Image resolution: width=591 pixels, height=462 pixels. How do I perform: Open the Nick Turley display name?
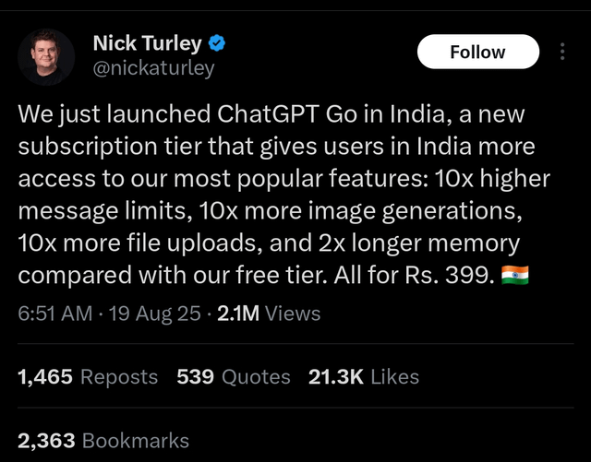[x=148, y=43]
